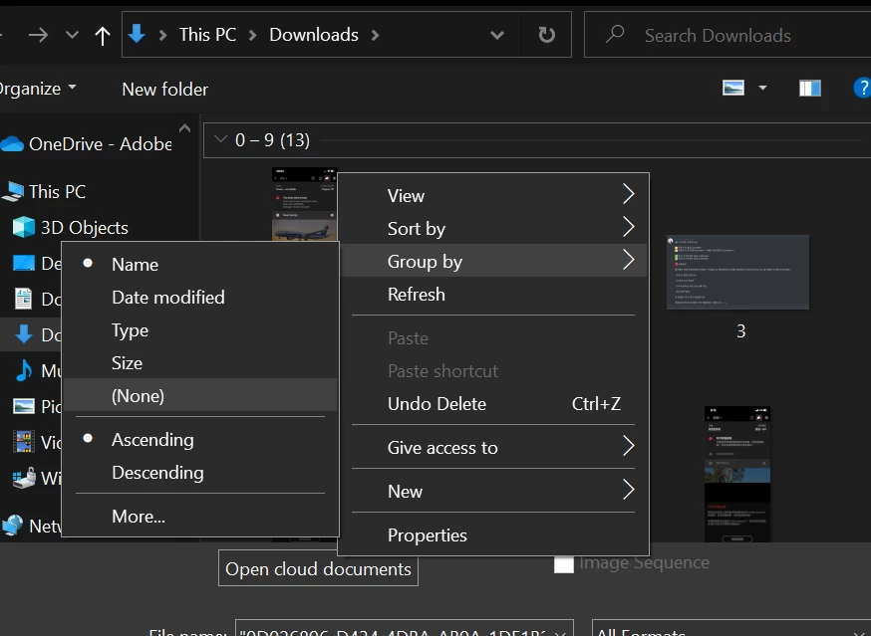Image resolution: width=871 pixels, height=636 pixels.
Task: Select the thumbnail of file named 3
Action: click(x=737, y=272)
